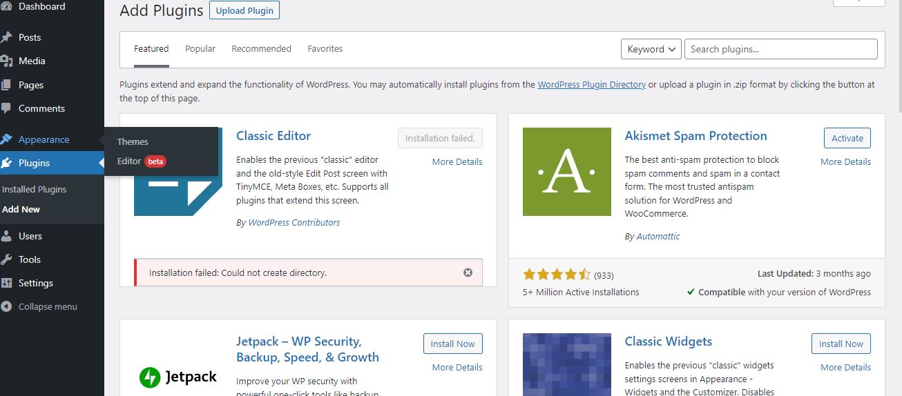Image resolution: width=902 pixels, height=396 pixels.
Task: Install the Classic Widgets plugin now
Action: point(841,344)
